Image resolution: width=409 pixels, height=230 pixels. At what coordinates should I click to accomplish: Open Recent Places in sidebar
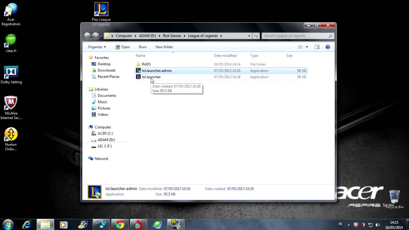[x=108, y=77]
